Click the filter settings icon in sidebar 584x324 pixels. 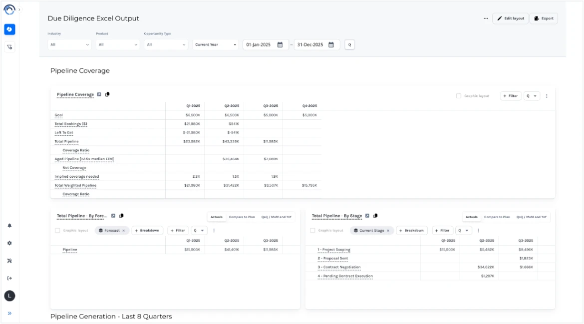point(9,47)
